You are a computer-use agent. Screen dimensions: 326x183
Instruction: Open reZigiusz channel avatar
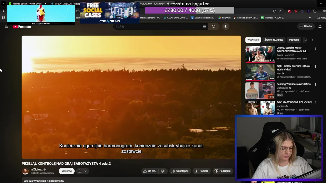pos(25,171)
